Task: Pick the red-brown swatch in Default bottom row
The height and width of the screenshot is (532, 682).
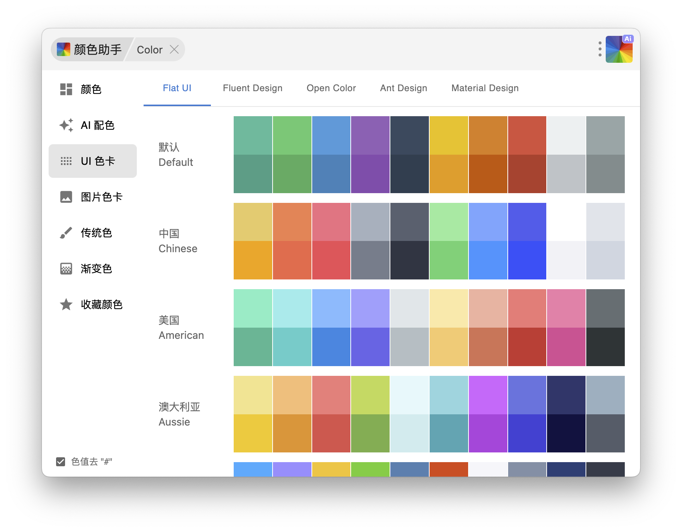Action: pyautogui.click(x=527, y=174)
